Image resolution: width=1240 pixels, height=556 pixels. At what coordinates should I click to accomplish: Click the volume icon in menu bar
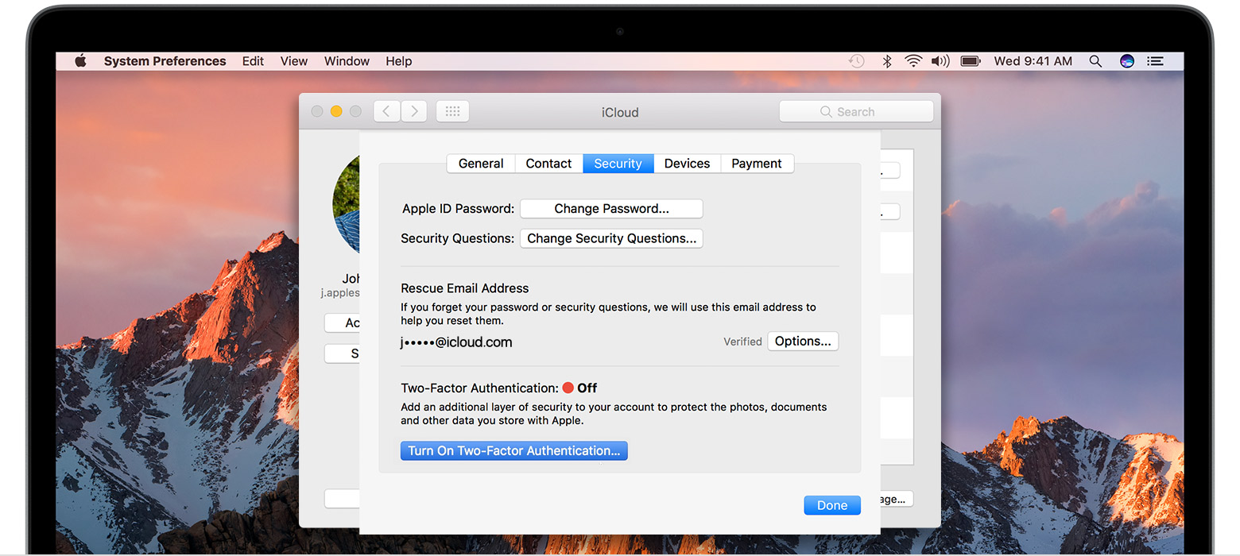point(941,61)
